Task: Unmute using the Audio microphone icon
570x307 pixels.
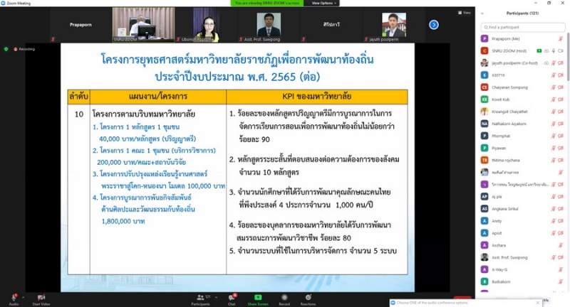Action: pos(12,297)
